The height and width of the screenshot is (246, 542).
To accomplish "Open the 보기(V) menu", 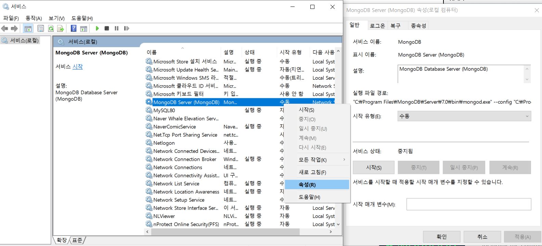I will pyautogui.click(x=56, y=18).
